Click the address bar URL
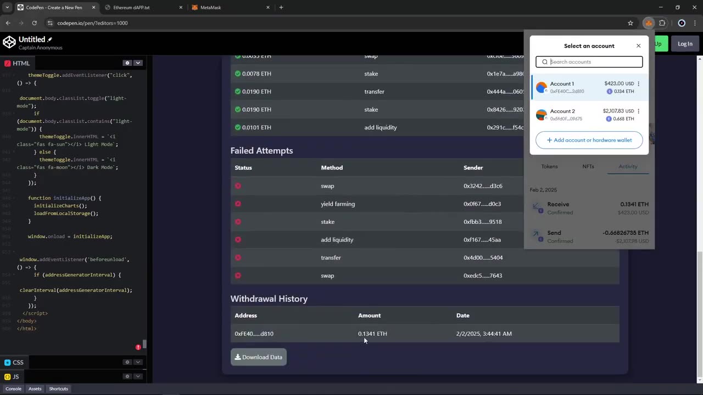This screenshot has height=395, width=703. [92, 23]
